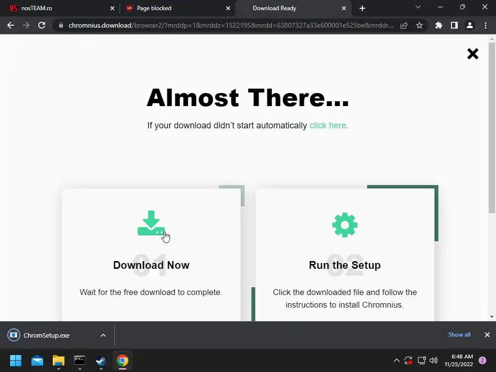Click the scrollbar down arrow
The width and height of the screenshot is (496, 372).
[x=492, y=317]
